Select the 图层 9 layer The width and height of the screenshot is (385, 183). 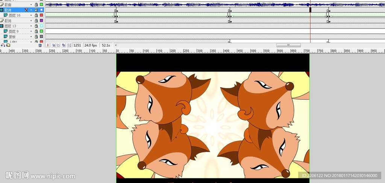click(14, 31)
